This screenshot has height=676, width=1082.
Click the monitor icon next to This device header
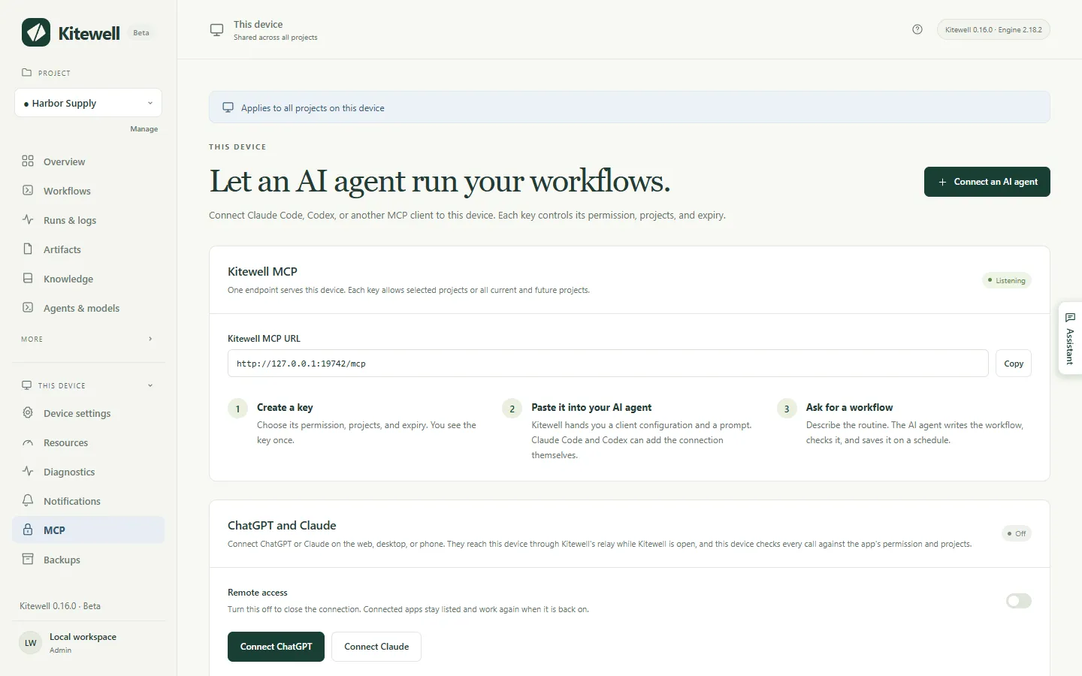click(x=216, y=30)
